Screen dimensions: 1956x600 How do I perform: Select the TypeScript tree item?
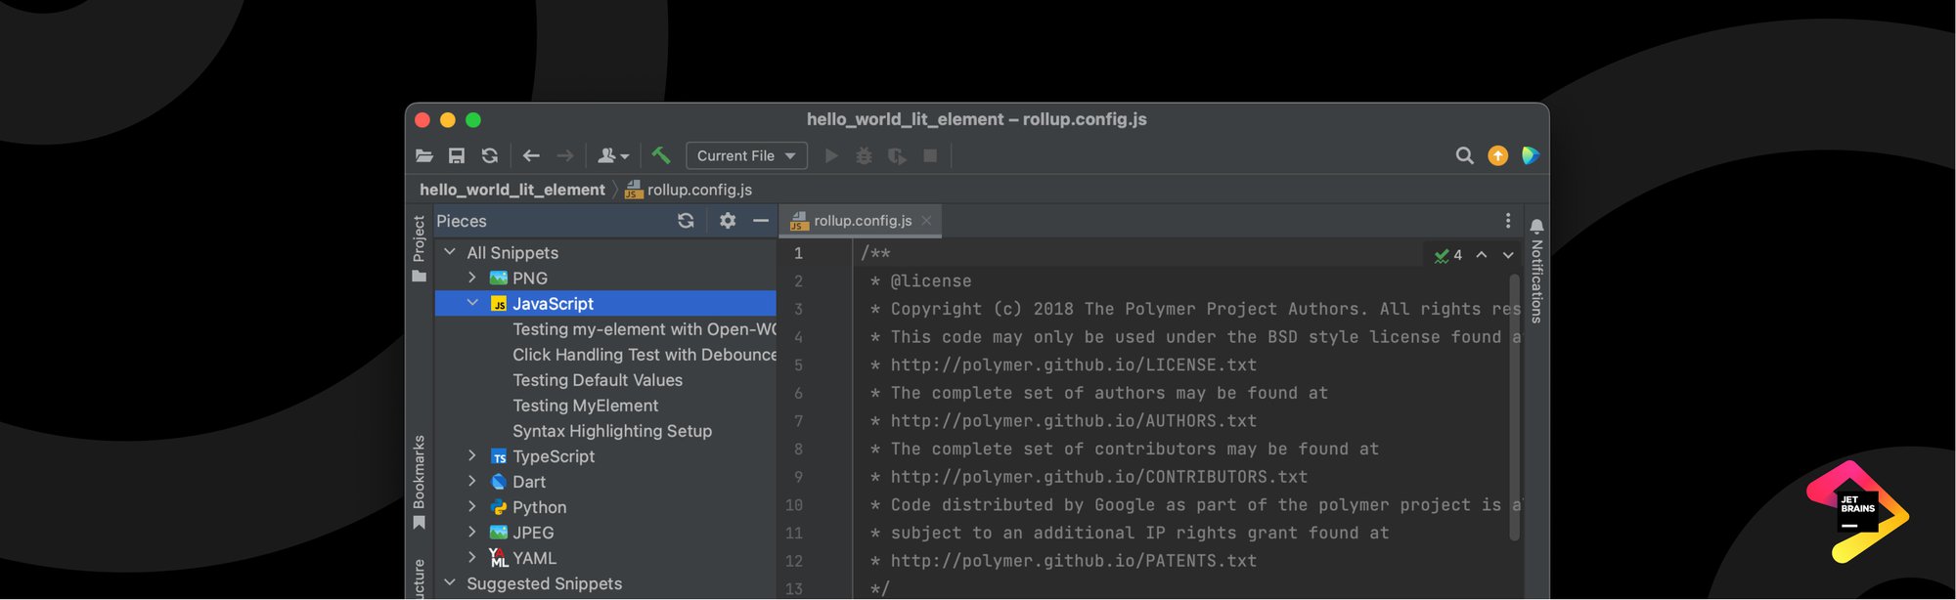coord(605,455)
